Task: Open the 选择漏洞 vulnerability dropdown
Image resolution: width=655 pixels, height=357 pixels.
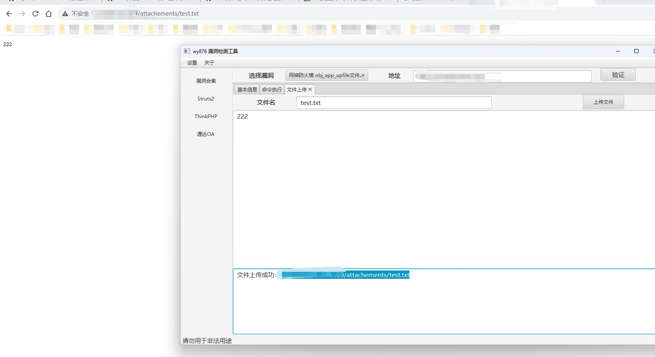Action: [x=326, y=75]
